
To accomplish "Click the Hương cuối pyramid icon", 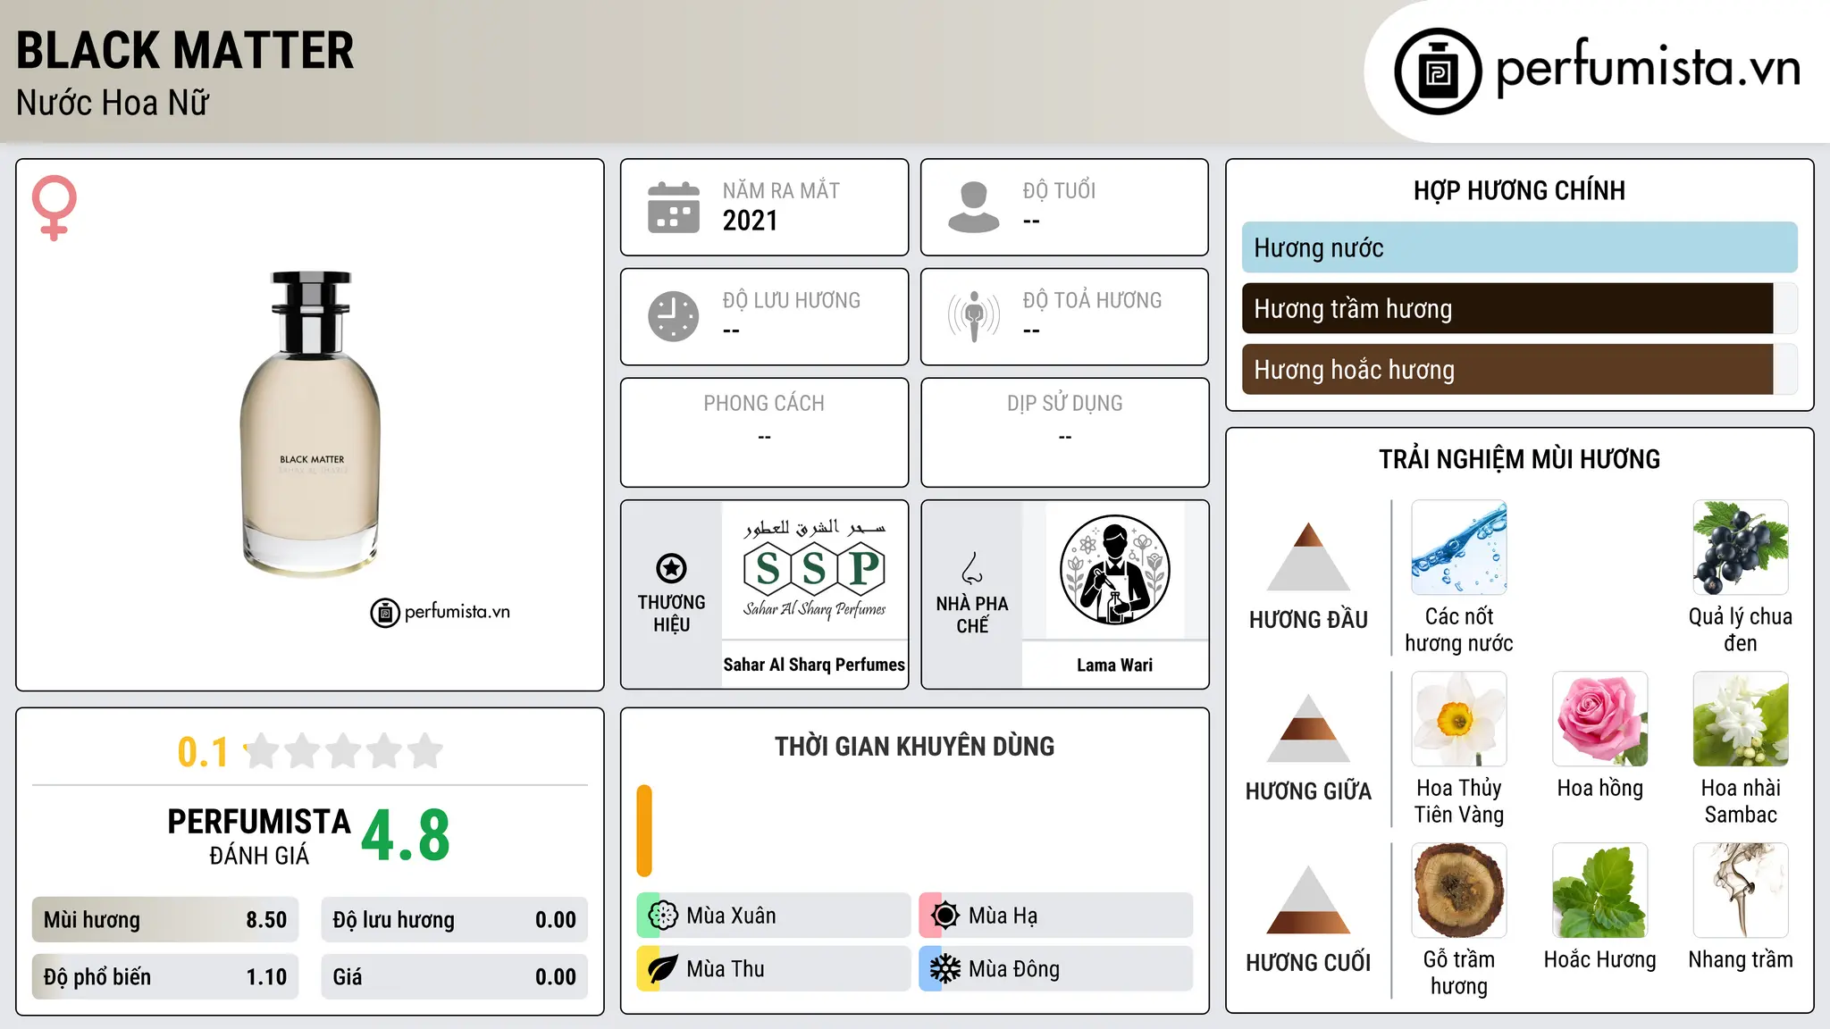I will 1308,899.
